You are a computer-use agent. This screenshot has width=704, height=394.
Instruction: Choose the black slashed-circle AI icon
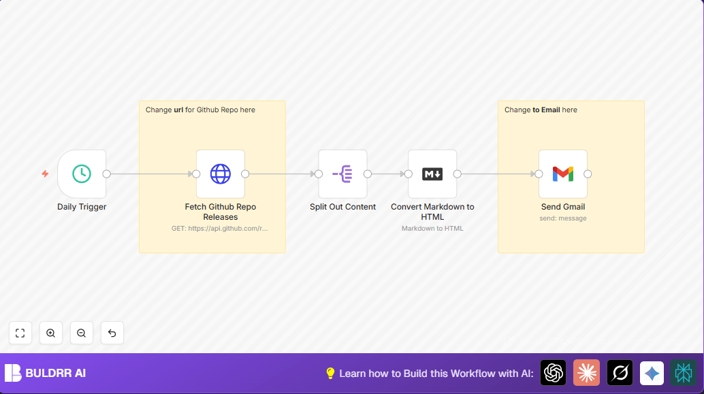[x=620, y=373]
